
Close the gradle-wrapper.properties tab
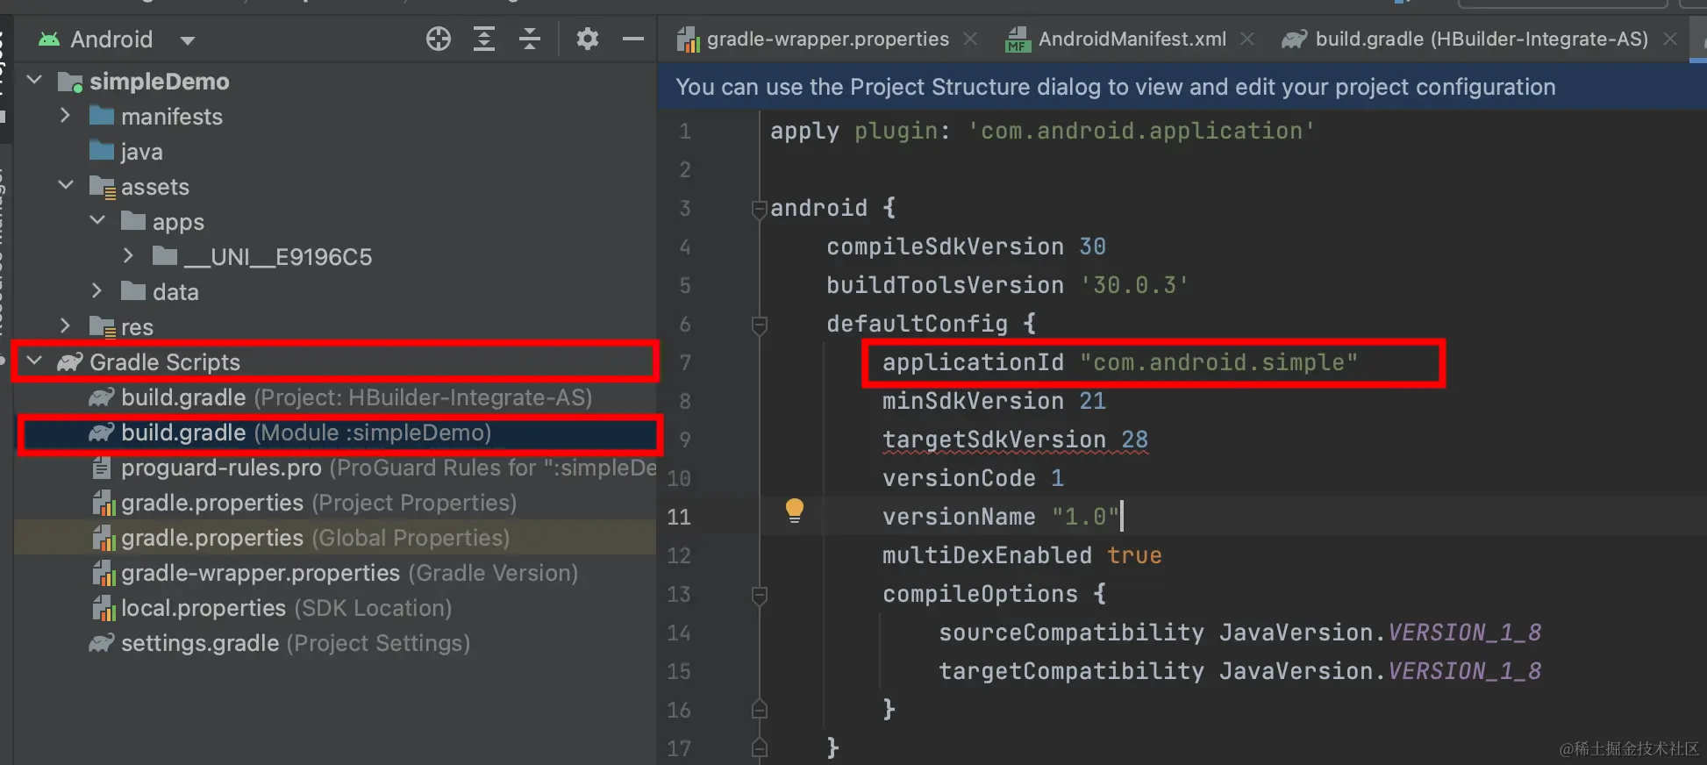[x=970, y=39]
